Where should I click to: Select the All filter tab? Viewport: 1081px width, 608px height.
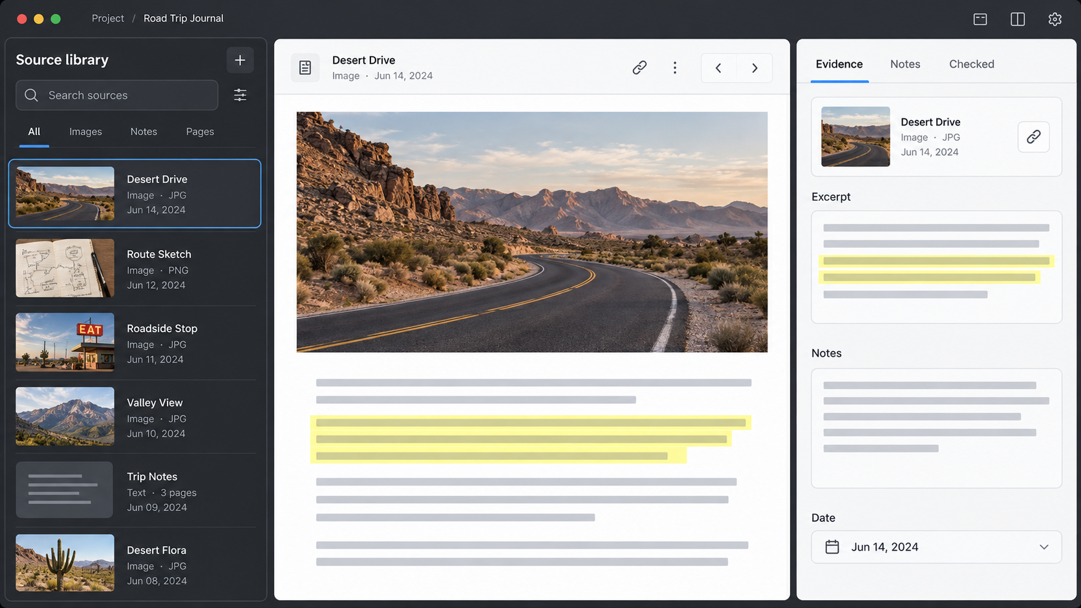click(34, 132)
